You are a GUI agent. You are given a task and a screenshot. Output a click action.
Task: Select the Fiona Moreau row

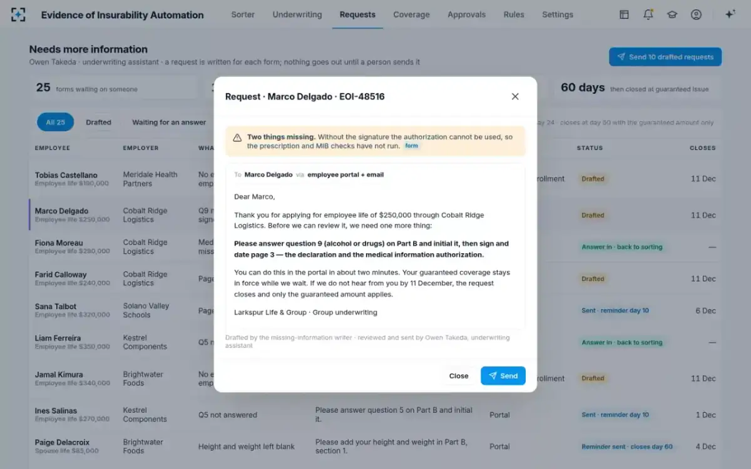[375, 247]
